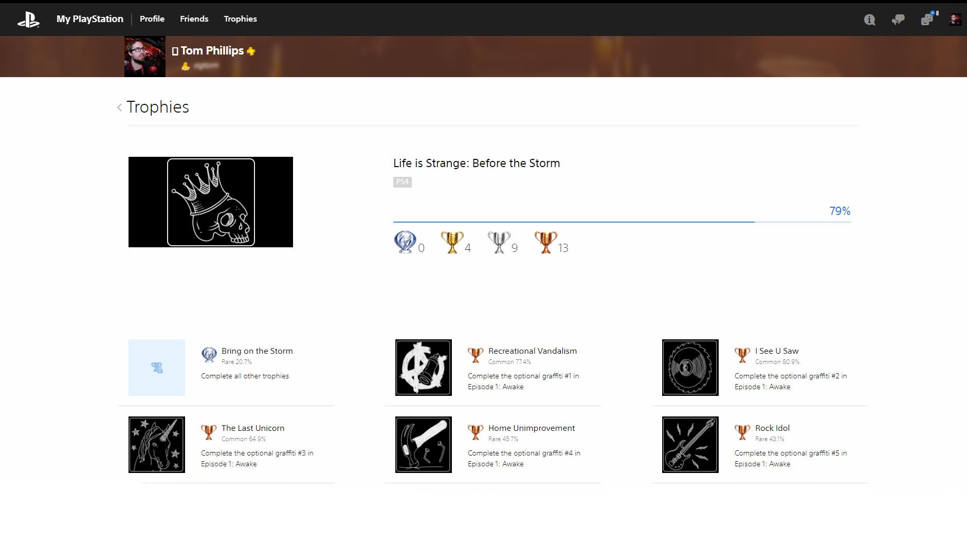This screenshot has height=546, width=967.
Task: Click the 'Common 77.4%' rarity label
Action: tap(509, 362)
